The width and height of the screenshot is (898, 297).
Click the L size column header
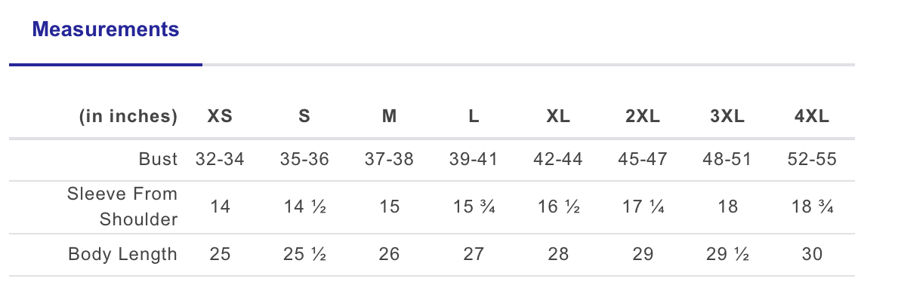click(x=474, y=117)
